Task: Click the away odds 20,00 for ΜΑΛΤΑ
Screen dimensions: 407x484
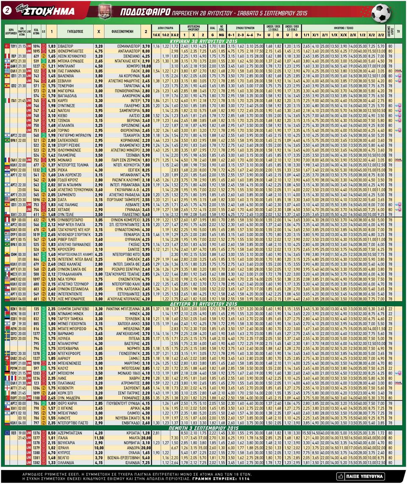Action: [146, 438]
